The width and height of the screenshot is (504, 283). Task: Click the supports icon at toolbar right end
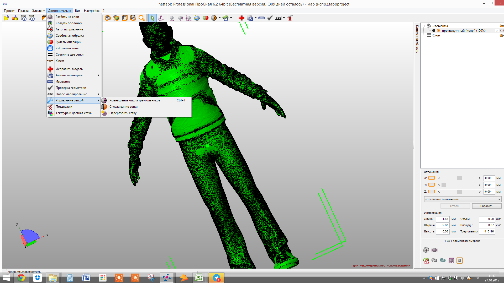click(x=289, y=18)
